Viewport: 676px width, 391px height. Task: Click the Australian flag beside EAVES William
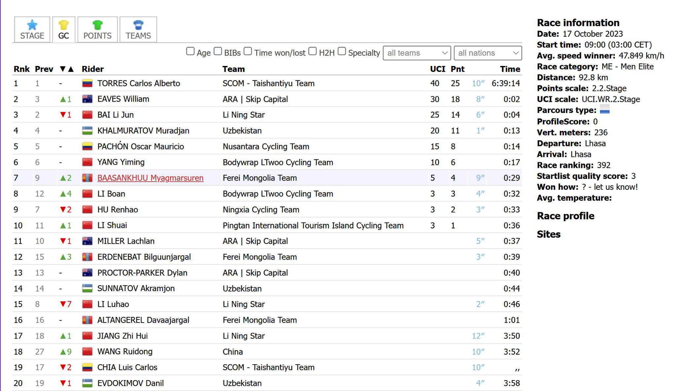coord(87,99)
